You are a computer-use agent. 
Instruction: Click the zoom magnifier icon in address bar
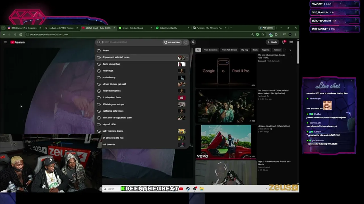pos(252,35)
